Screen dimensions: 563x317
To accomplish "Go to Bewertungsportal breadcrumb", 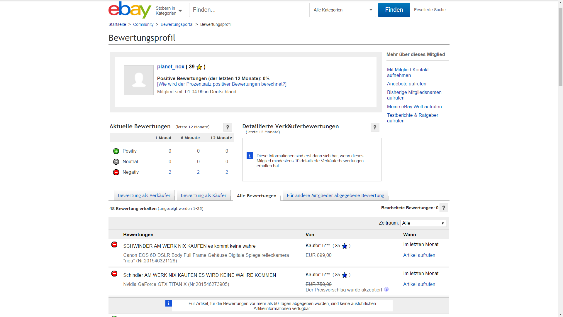I will (177, 24).
